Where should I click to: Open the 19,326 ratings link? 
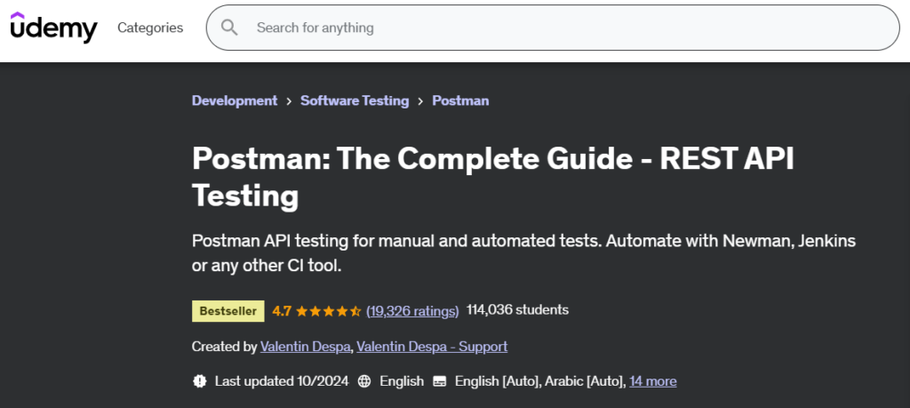click(412, 311)
